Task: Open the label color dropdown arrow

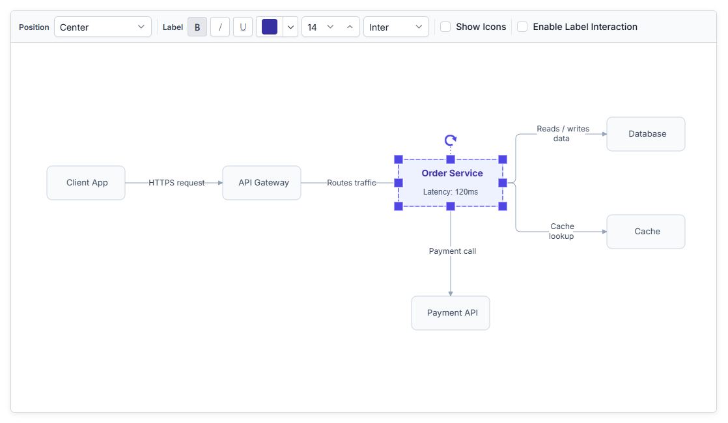Action: (x=290, y=27)
